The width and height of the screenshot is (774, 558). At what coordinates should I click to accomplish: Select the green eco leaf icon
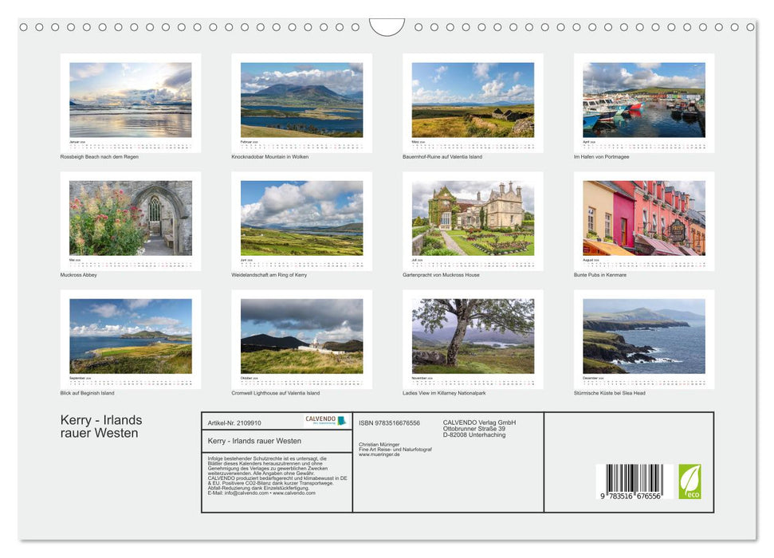(x=690, y=481)
